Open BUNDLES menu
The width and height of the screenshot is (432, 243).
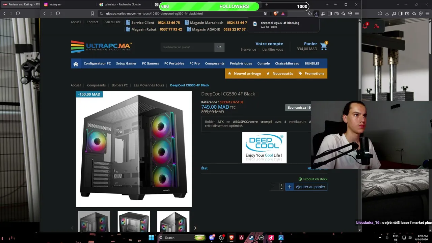[312, 63]
